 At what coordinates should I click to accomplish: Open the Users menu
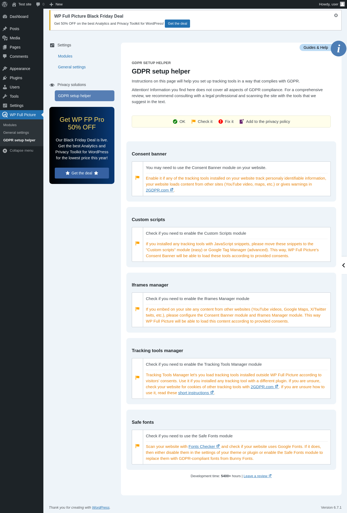[x=22, y=87]
